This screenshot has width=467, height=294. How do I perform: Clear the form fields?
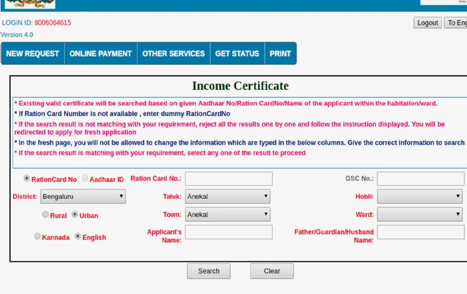(272, 271)
